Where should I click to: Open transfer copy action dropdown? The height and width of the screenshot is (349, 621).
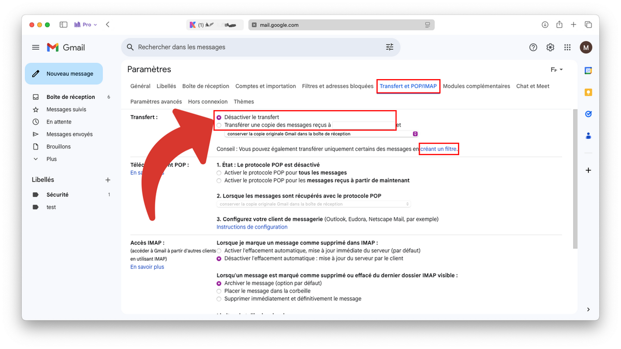pyautogui.click(x=321, y=134)
